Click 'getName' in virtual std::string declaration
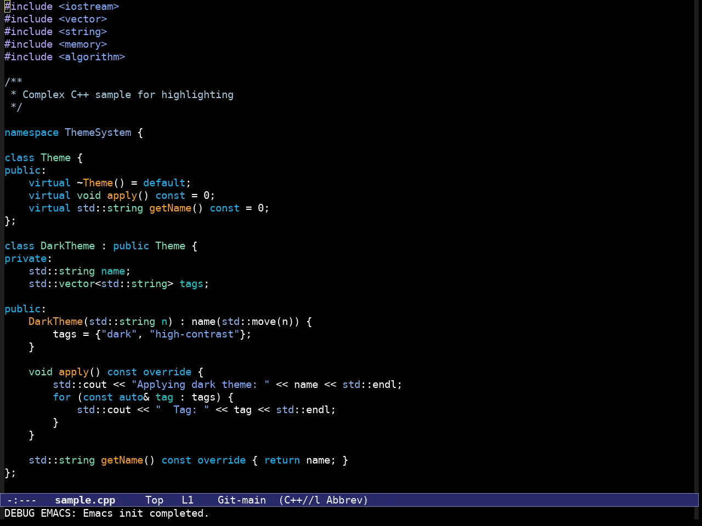 point(171,208)
